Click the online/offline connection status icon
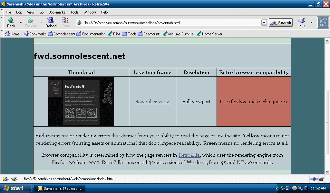The width and height of the screenshot is (330, 193). point(314,179)
